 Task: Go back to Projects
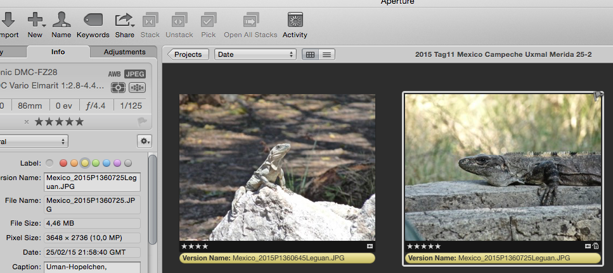click(188, 54)
